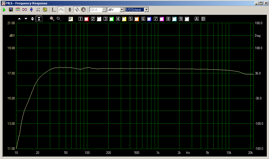269x159 pixels.
Task: Toggle the magenta overlay 7 checkbox
Action: coord(162,19)
